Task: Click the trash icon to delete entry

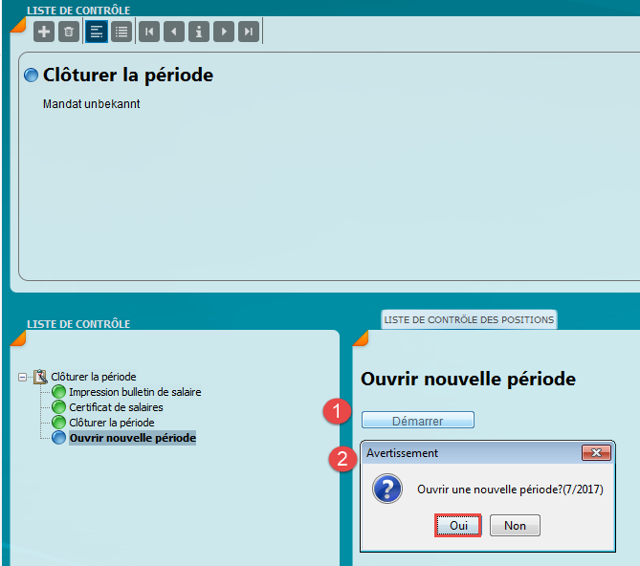Action: (68, 32)
